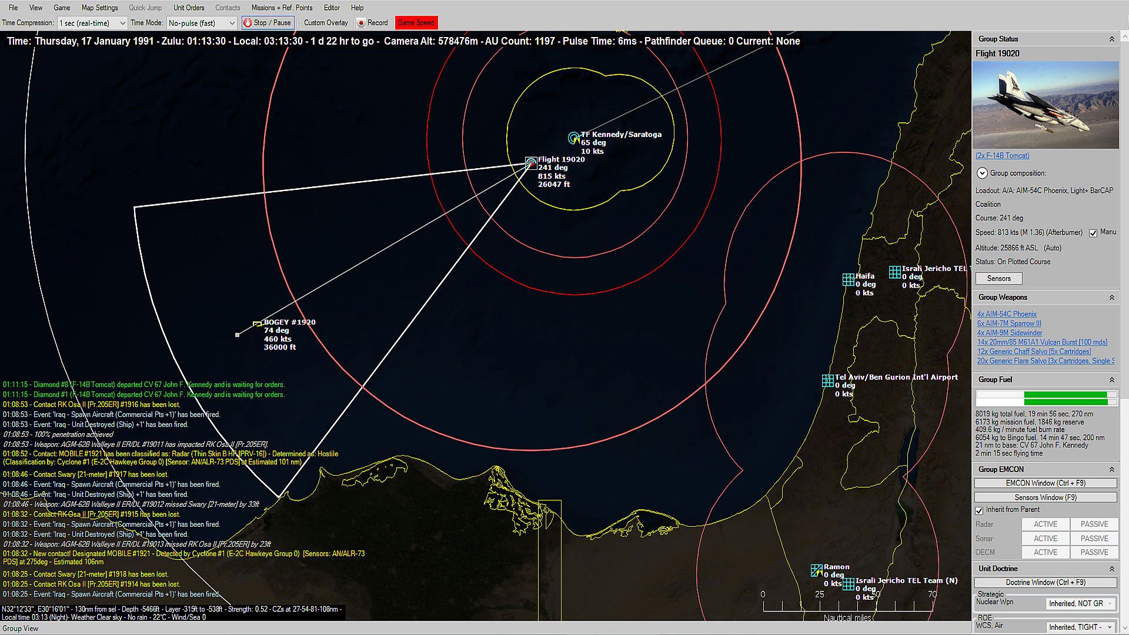
Task: Collapse the Group Weapons panel
Action: (x=1111, y=298)
